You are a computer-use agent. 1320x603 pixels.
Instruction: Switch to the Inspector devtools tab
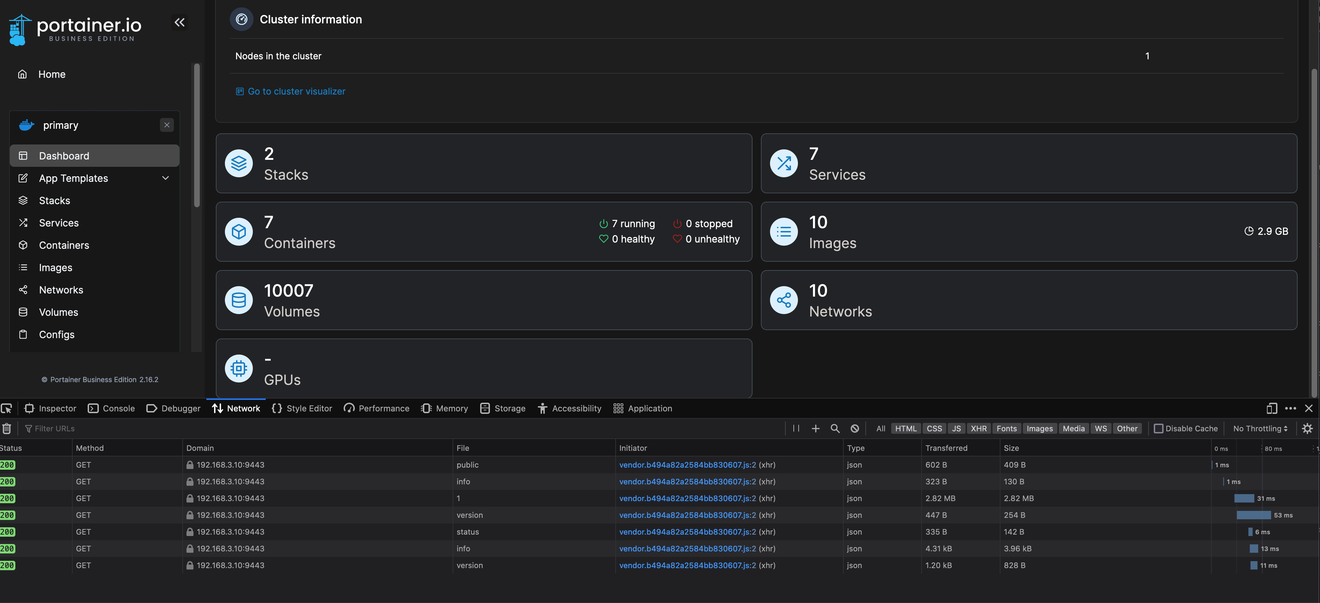50,409
